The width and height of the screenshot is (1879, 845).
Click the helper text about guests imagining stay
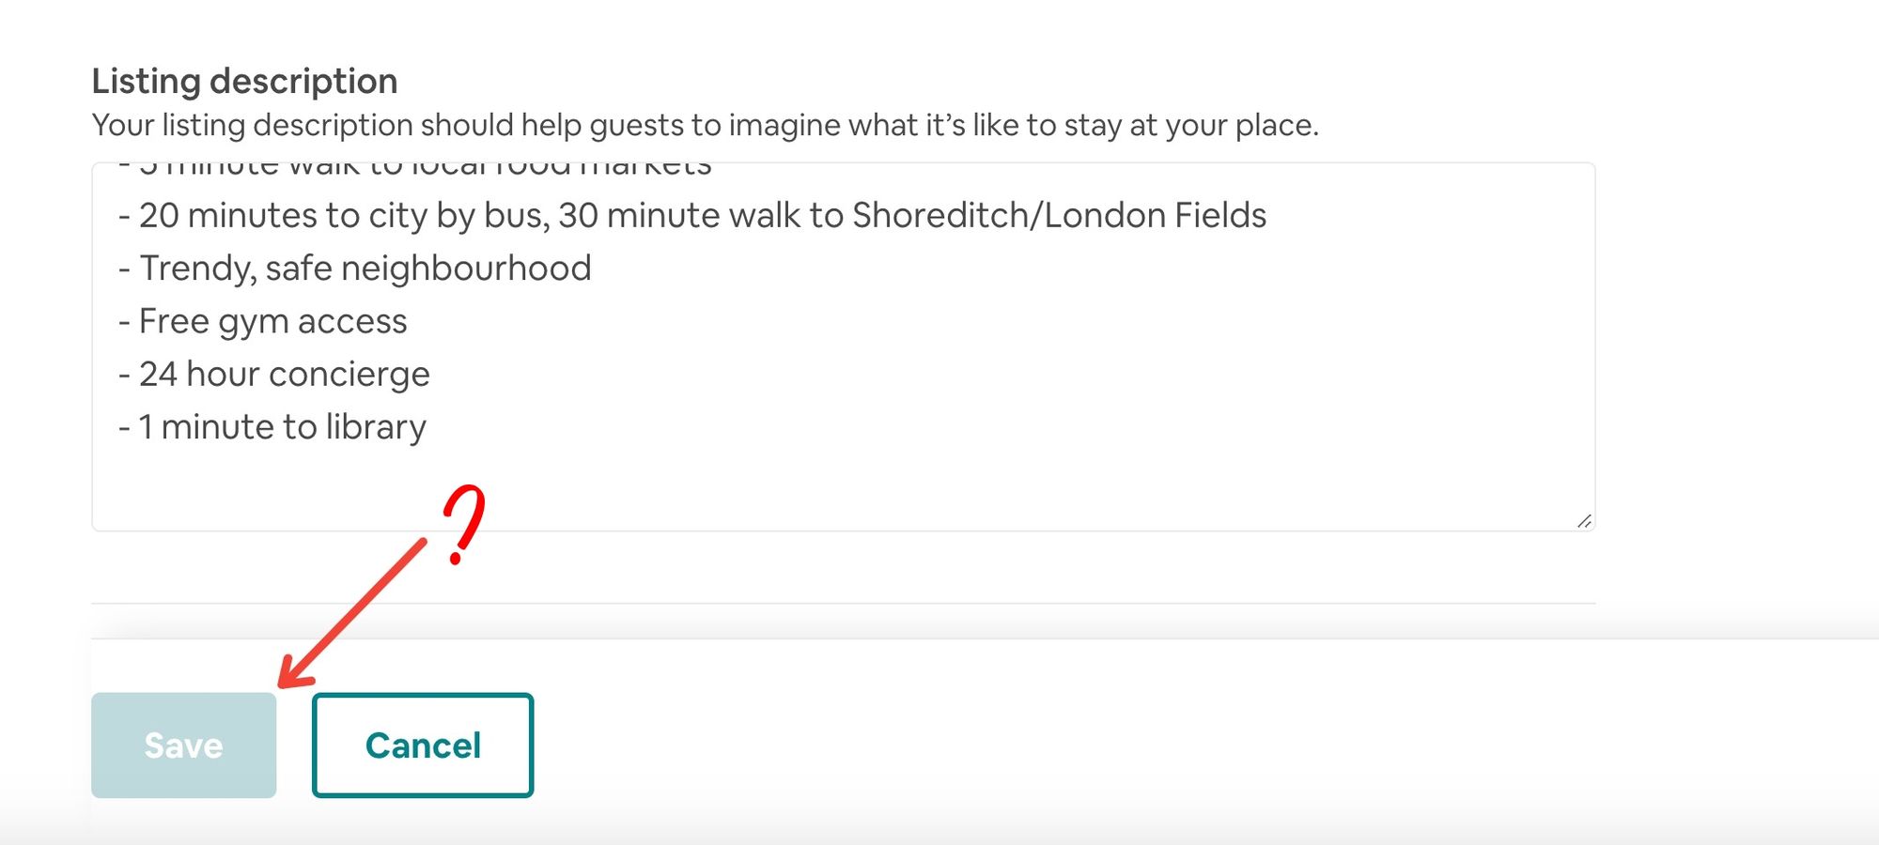[706, 125]
